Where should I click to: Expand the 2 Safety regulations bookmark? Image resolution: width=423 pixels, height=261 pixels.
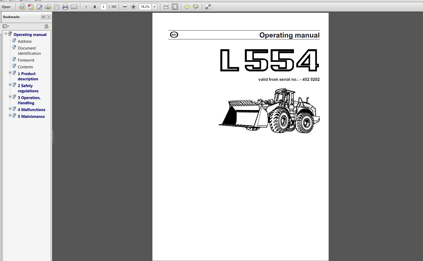tap(10, 84)
